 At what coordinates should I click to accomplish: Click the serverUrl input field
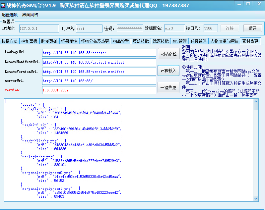click(x=99, y=81)
